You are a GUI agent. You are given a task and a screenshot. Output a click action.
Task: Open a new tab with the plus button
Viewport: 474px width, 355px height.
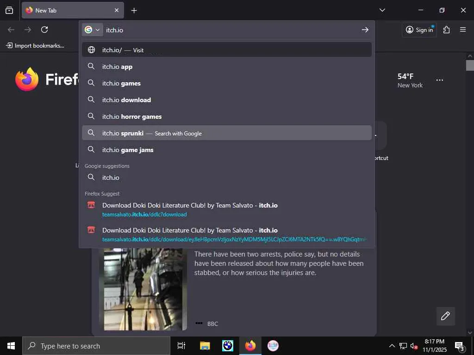(134, 11)
